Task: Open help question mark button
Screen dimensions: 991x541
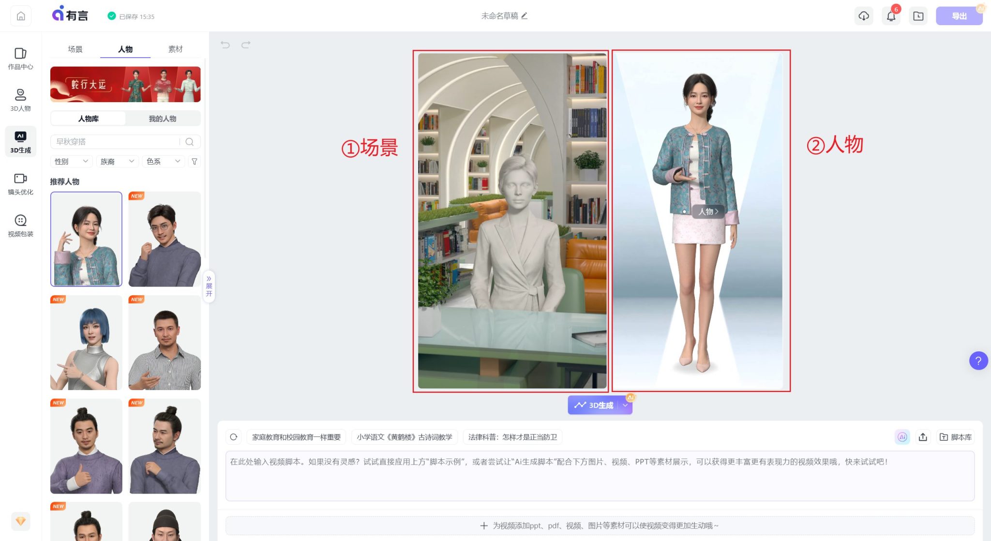Action: coord(978,361)
